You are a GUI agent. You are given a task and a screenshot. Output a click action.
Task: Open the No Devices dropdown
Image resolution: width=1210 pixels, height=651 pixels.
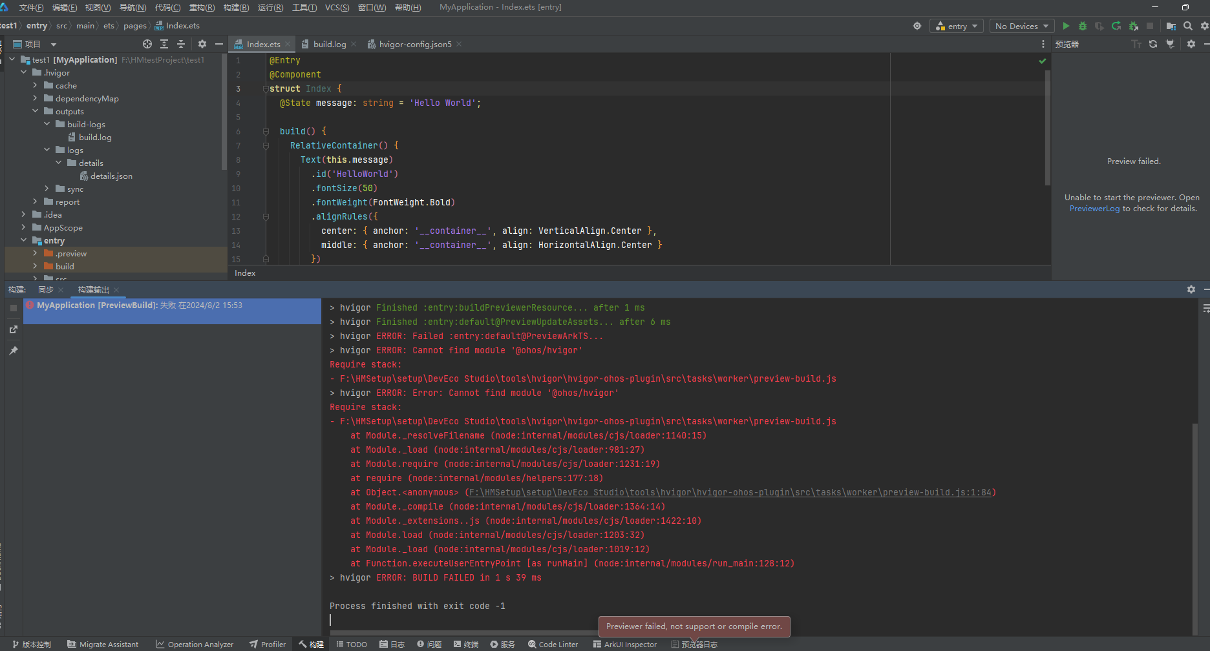(x=1022, y=26)
